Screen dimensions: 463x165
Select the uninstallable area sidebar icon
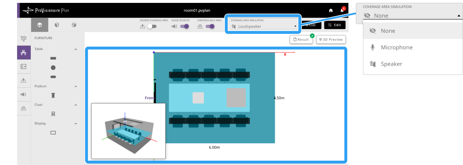[24, 108]
